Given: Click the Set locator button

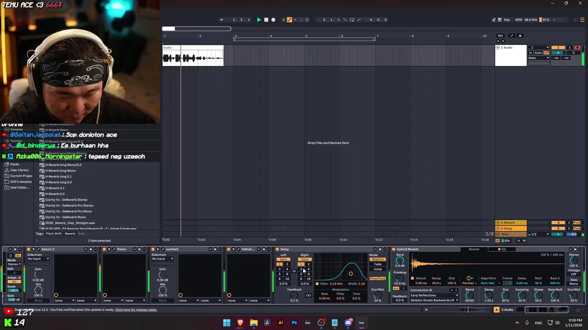Looking at the screenshot, I should coord(500,36).
